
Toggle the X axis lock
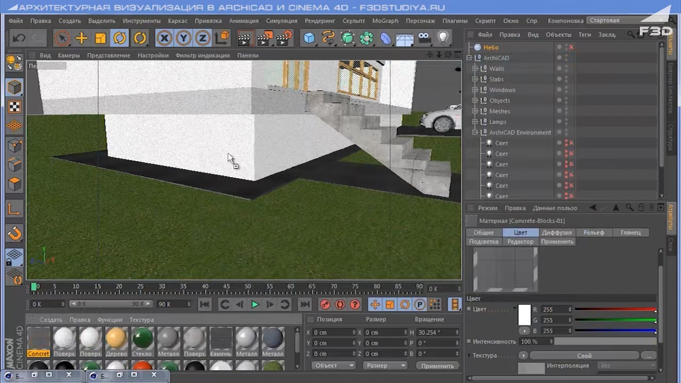164,38
